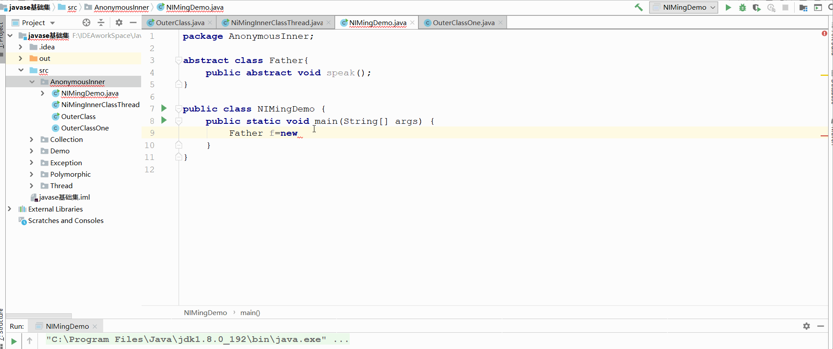Viewport: 833px width, 349px height.
Task: Rerun with the Run panel play icon
Action: tap(14, 341)
